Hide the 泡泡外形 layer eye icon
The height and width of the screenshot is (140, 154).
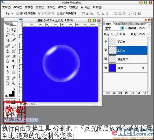pyautogui.click(x=106, y=59)
